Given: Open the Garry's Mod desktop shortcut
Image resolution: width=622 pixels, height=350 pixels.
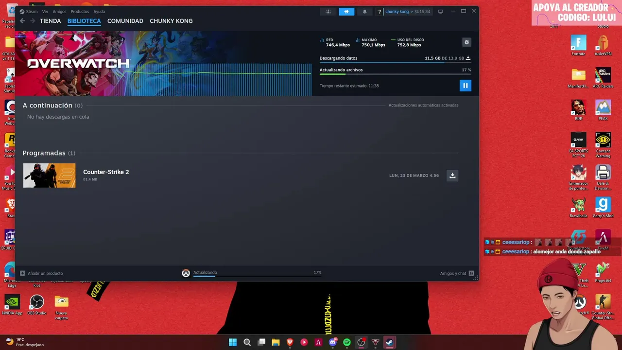Looking at the screenshot, I should [x=603, y=208].
